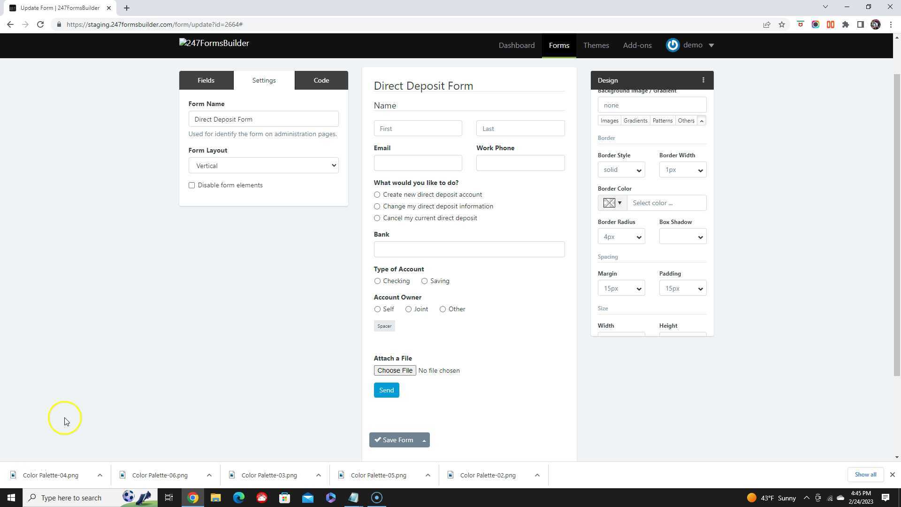Choose the Saving account type radio

(x=424, y=281)
